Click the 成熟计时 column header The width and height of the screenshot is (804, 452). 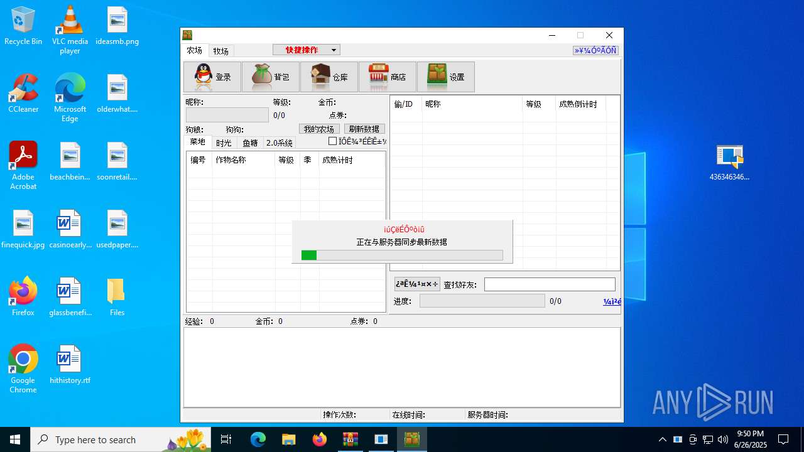(x=352, y=160)
